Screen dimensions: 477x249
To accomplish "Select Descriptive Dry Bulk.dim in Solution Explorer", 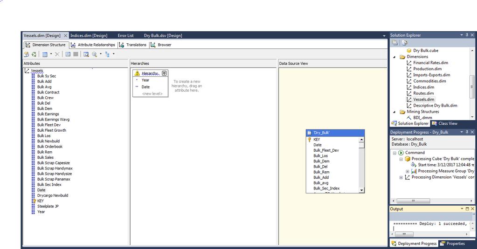I will 435,106.
